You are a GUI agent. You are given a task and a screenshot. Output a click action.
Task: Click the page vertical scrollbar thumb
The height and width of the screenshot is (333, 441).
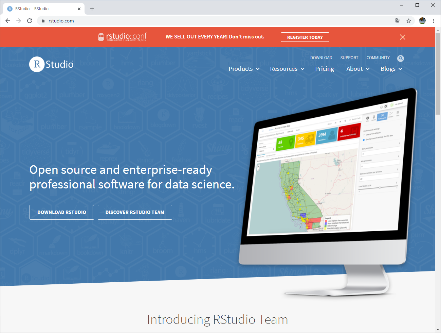point(438,73)
